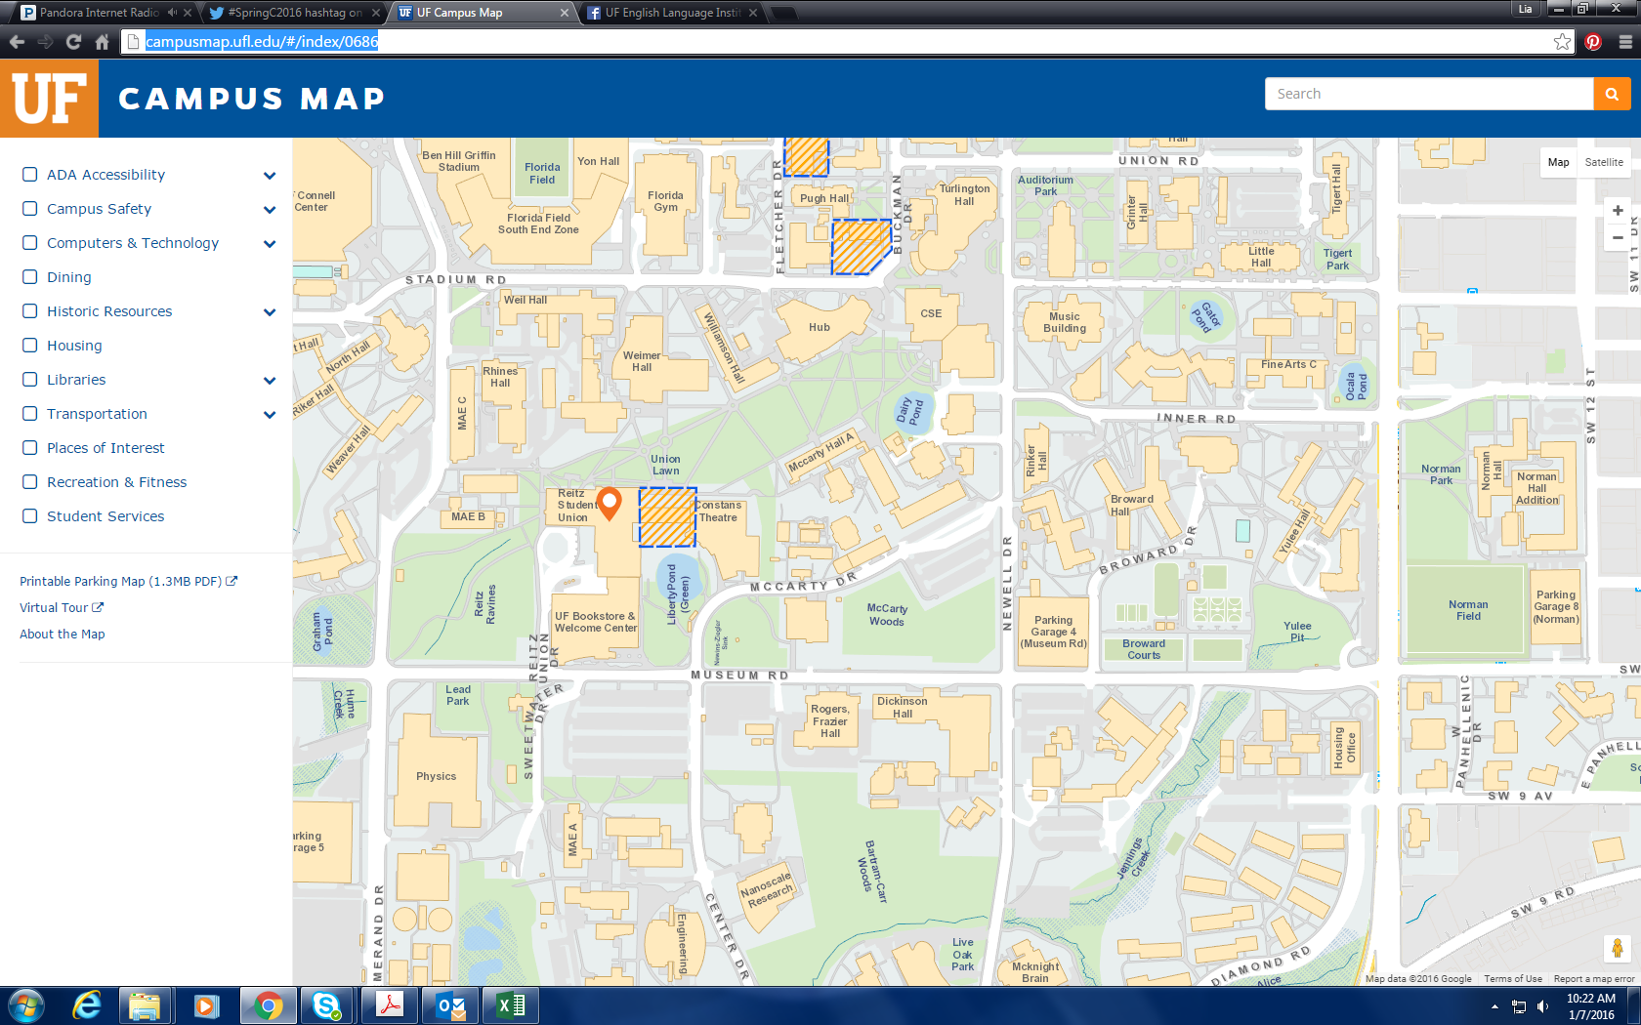Viewport: 1641px width, 1025px height.
Task: Click Report a map error link
Action: pyautogui.click(x=1594, y=979)
